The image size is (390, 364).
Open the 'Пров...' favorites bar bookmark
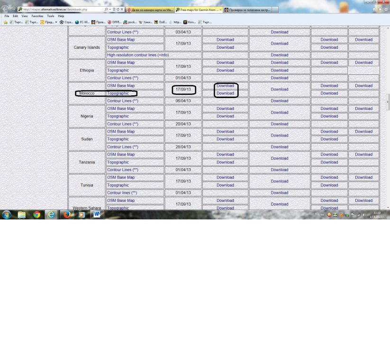click(x=98, y=22)
